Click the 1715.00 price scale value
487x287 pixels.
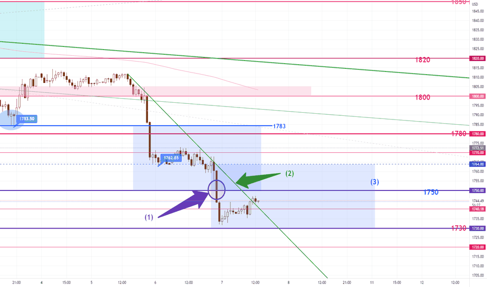coord(478,257)
